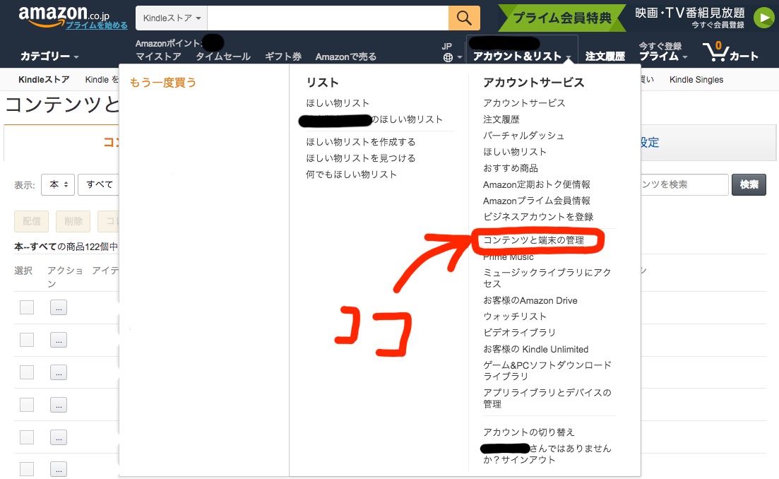Viewport: 779px width, 479px height.
Task: Click the orange search magnifier icon
Action: [x=464, y=17]
